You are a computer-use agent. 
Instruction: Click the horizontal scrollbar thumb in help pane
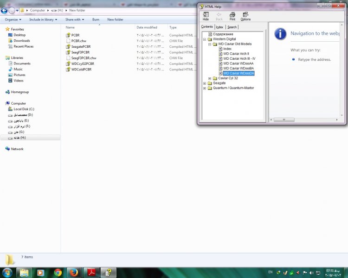(x=284, y=120)
